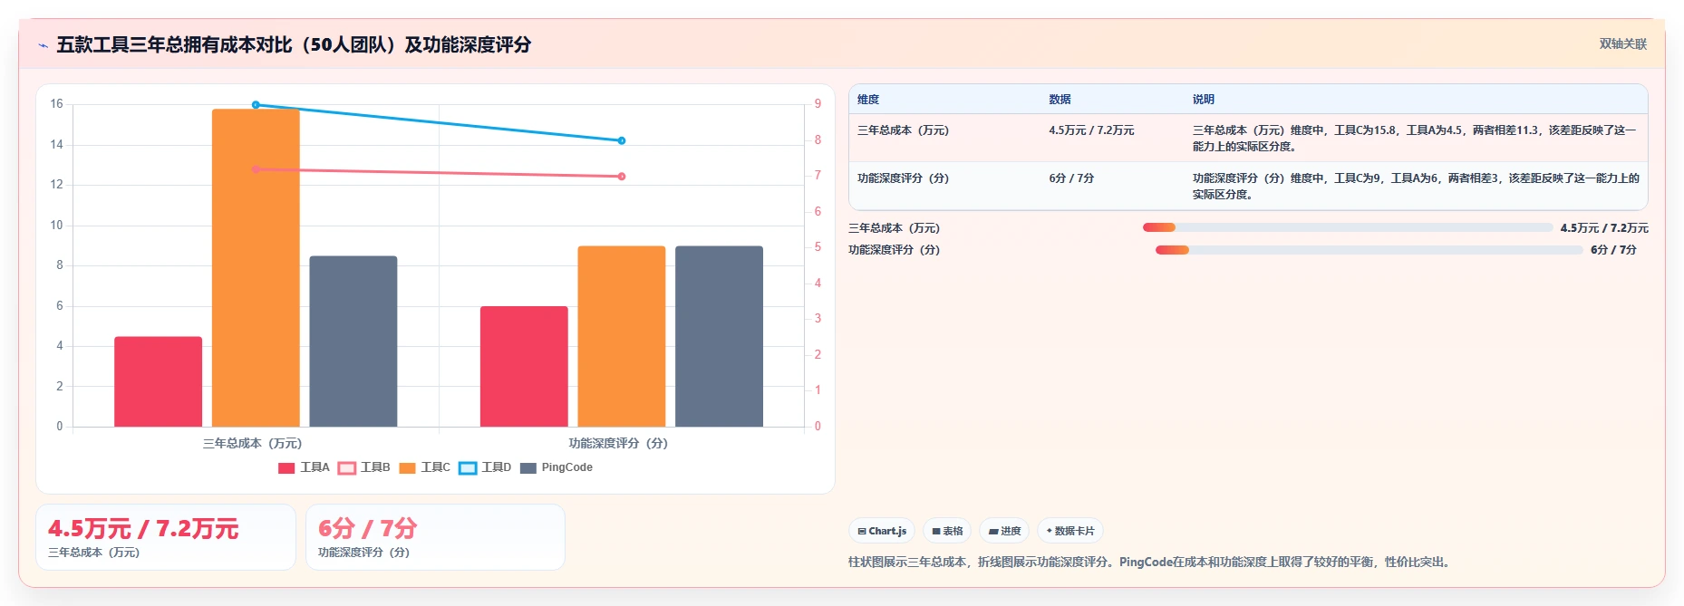Click the 数据 table column header
The width and height of the screenshot is (1684, 606).
coord(1060,100)
